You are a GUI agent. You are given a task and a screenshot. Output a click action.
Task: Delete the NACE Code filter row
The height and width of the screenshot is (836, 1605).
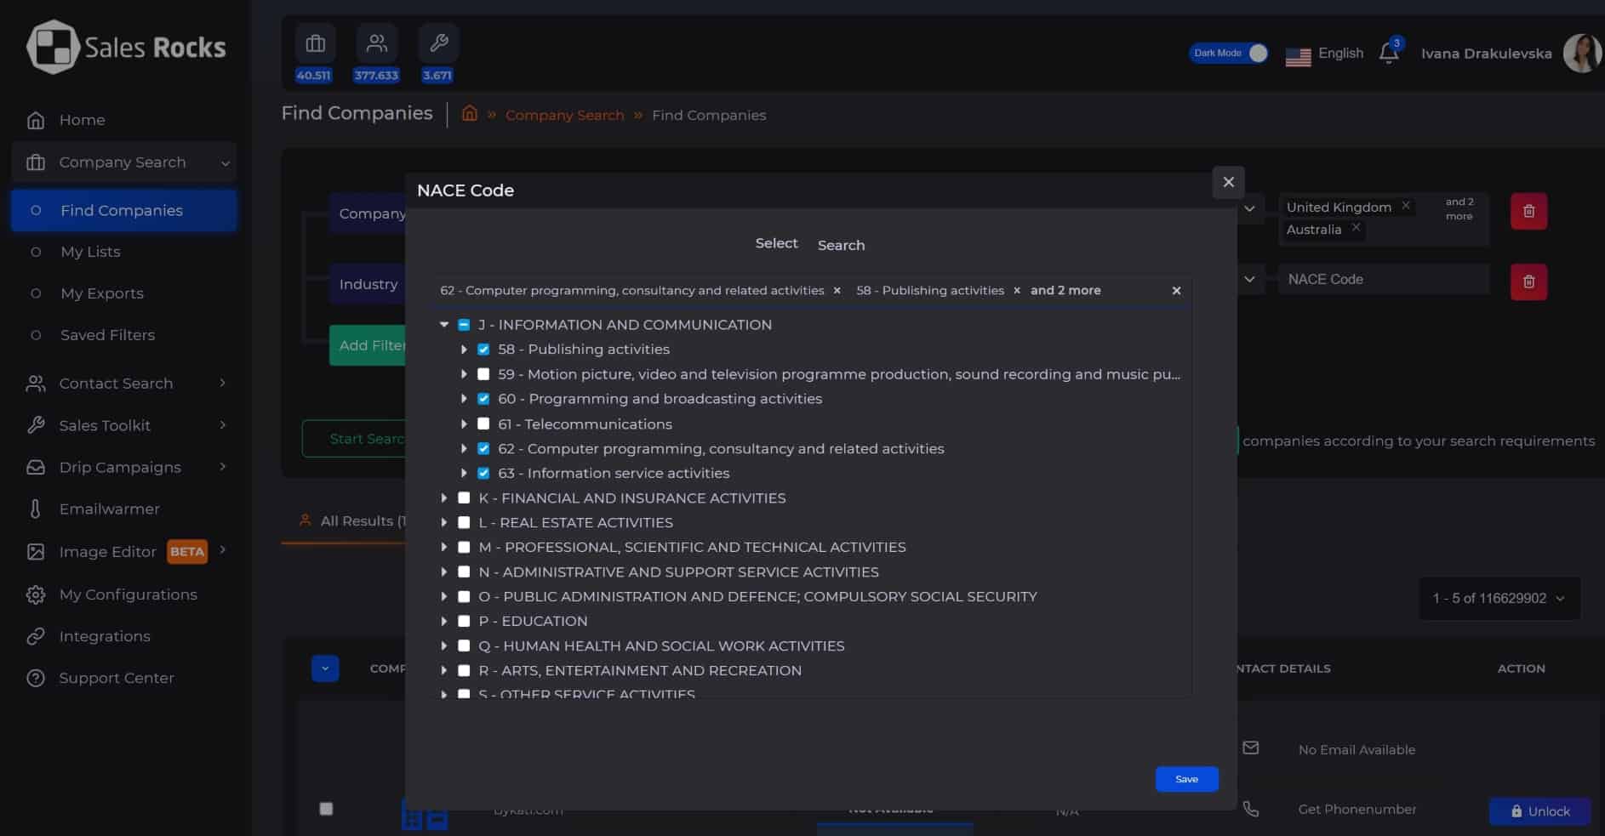(1528, 282)
